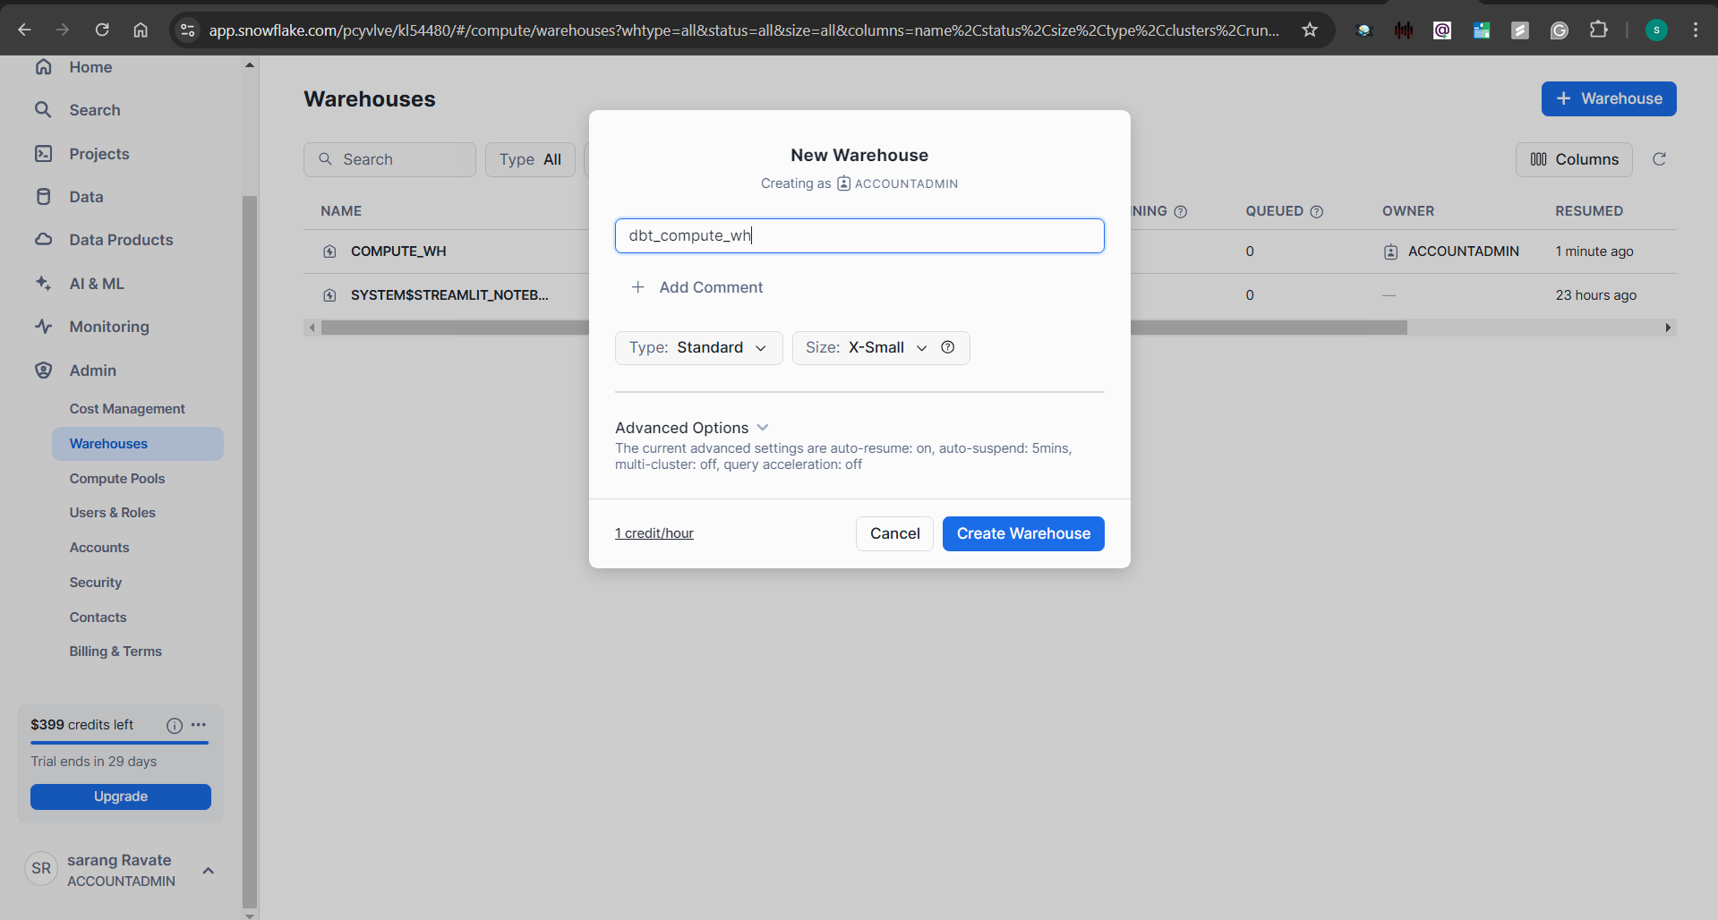
Task: Click the Home sidebar icon
Action: pyautogui.click(x=43, y=67)
